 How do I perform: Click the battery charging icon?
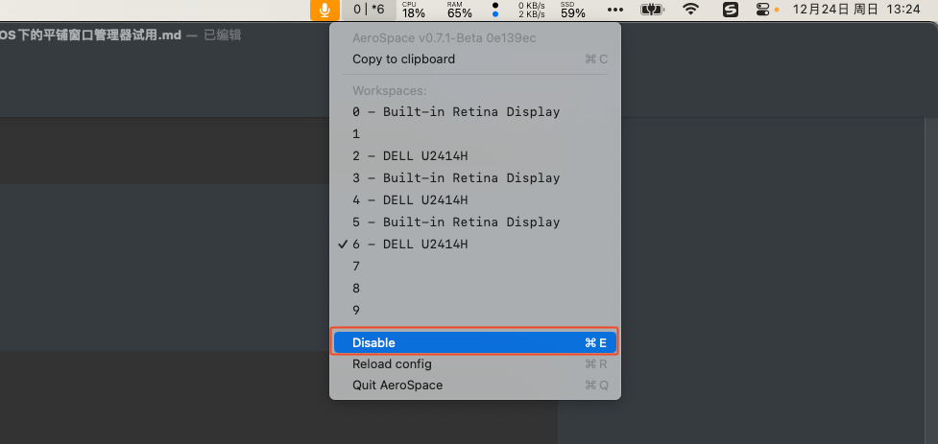(651, 10)
